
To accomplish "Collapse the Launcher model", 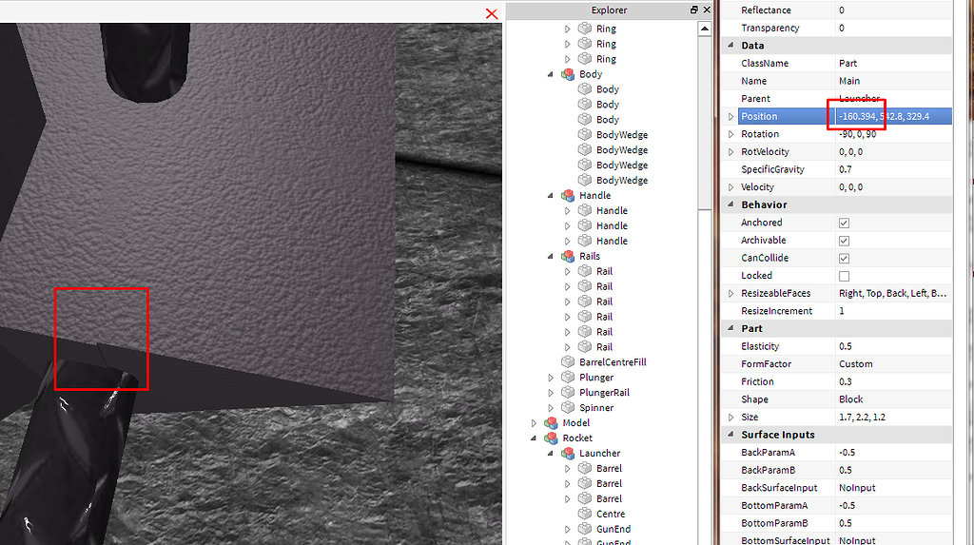I will click(551, 453).
